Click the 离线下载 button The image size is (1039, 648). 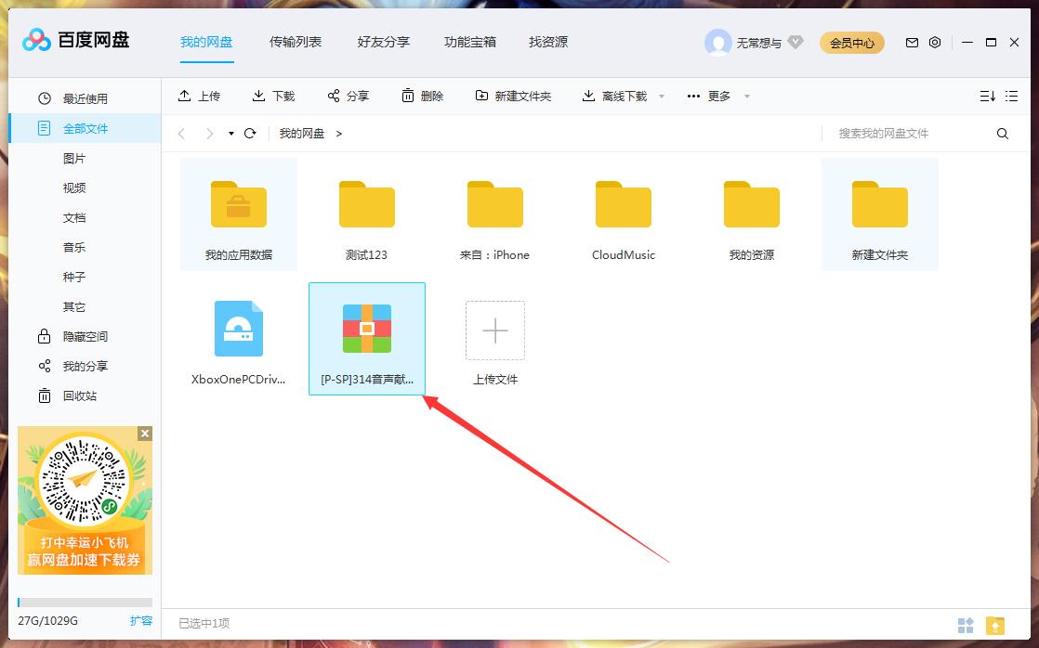click(615, 96)
